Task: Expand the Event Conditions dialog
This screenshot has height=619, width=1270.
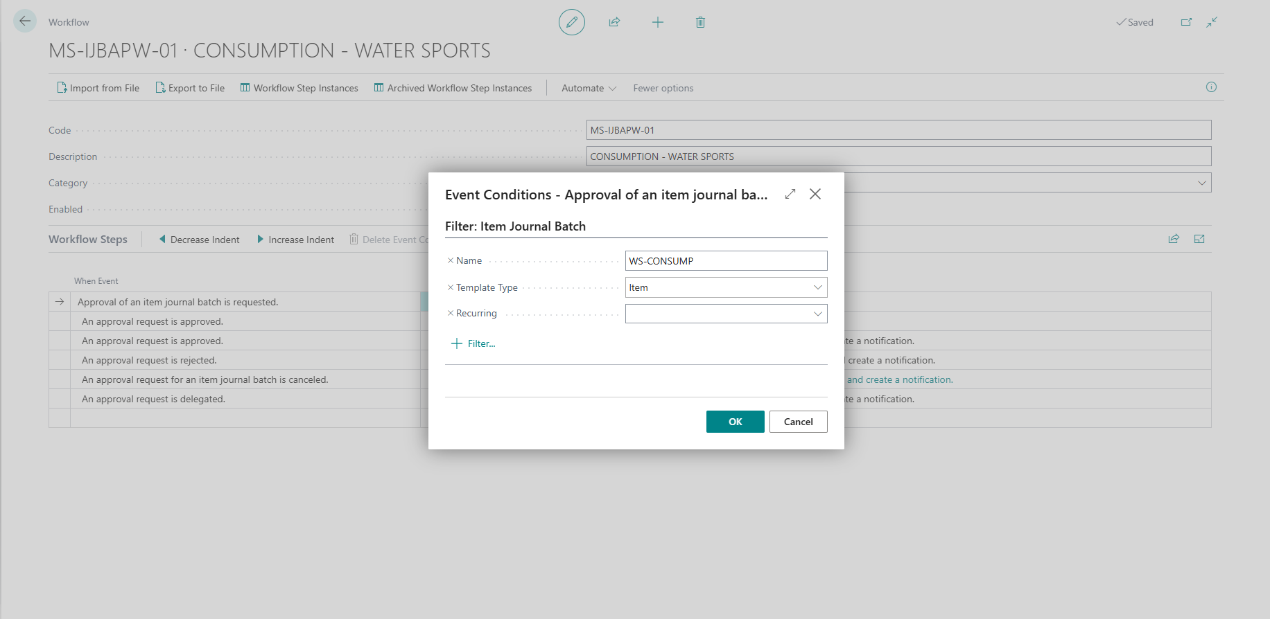Action: click(790, 194)
